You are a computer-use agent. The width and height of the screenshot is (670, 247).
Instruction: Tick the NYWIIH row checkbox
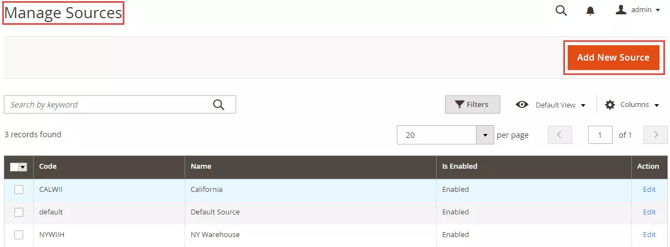pos(19,235)
